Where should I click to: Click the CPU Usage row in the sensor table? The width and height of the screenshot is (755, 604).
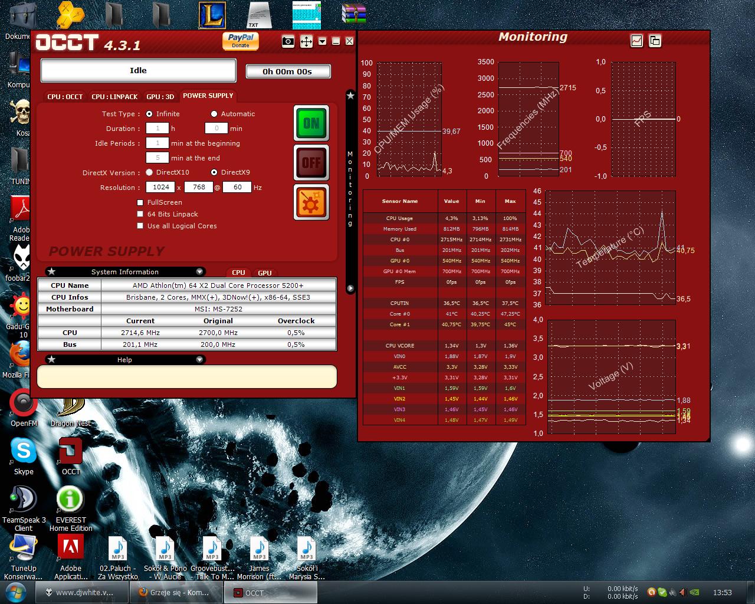click(x=443, y=218)
